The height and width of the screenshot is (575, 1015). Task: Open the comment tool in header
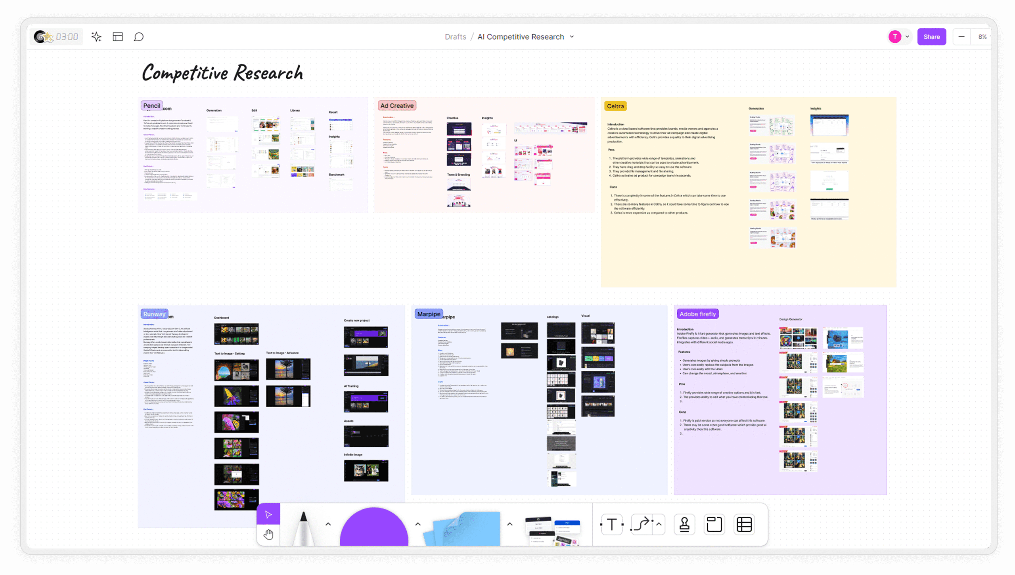click(138, 37)
